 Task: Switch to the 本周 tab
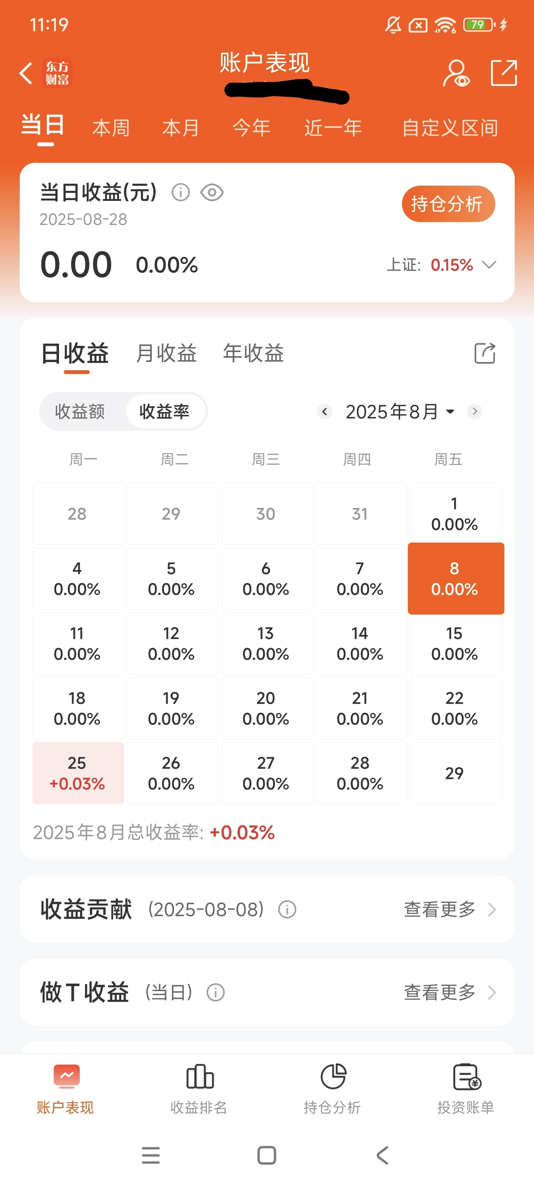(111, 127)
